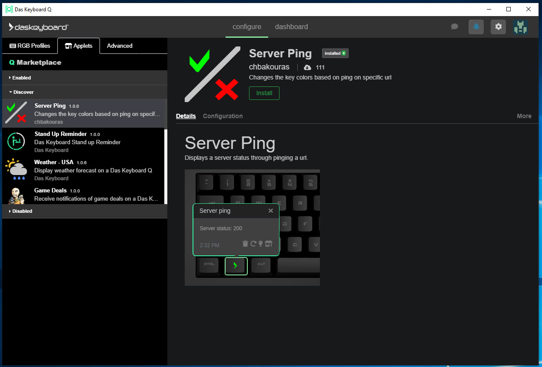Click the Das Keyboard Q title bar icon
Viewport: 542px width, 367px height.
9,9
